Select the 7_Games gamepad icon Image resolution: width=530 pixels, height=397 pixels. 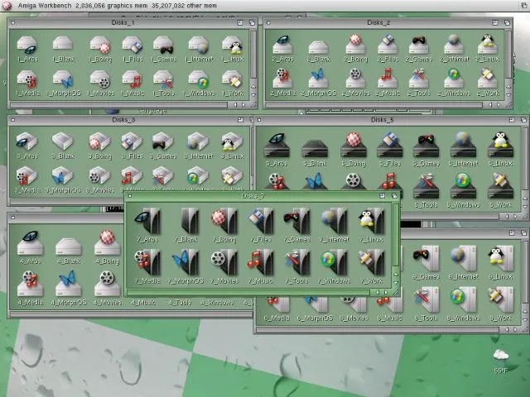[x=296, y=222]
